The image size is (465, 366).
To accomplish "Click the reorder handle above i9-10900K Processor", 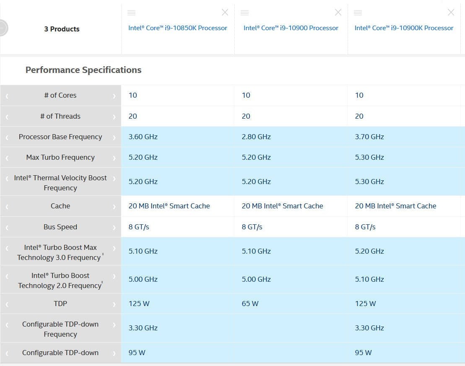I will (358, 13).
